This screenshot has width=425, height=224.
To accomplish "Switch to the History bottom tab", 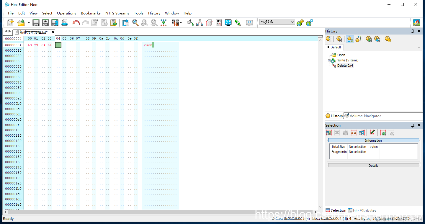I will 334,116.
